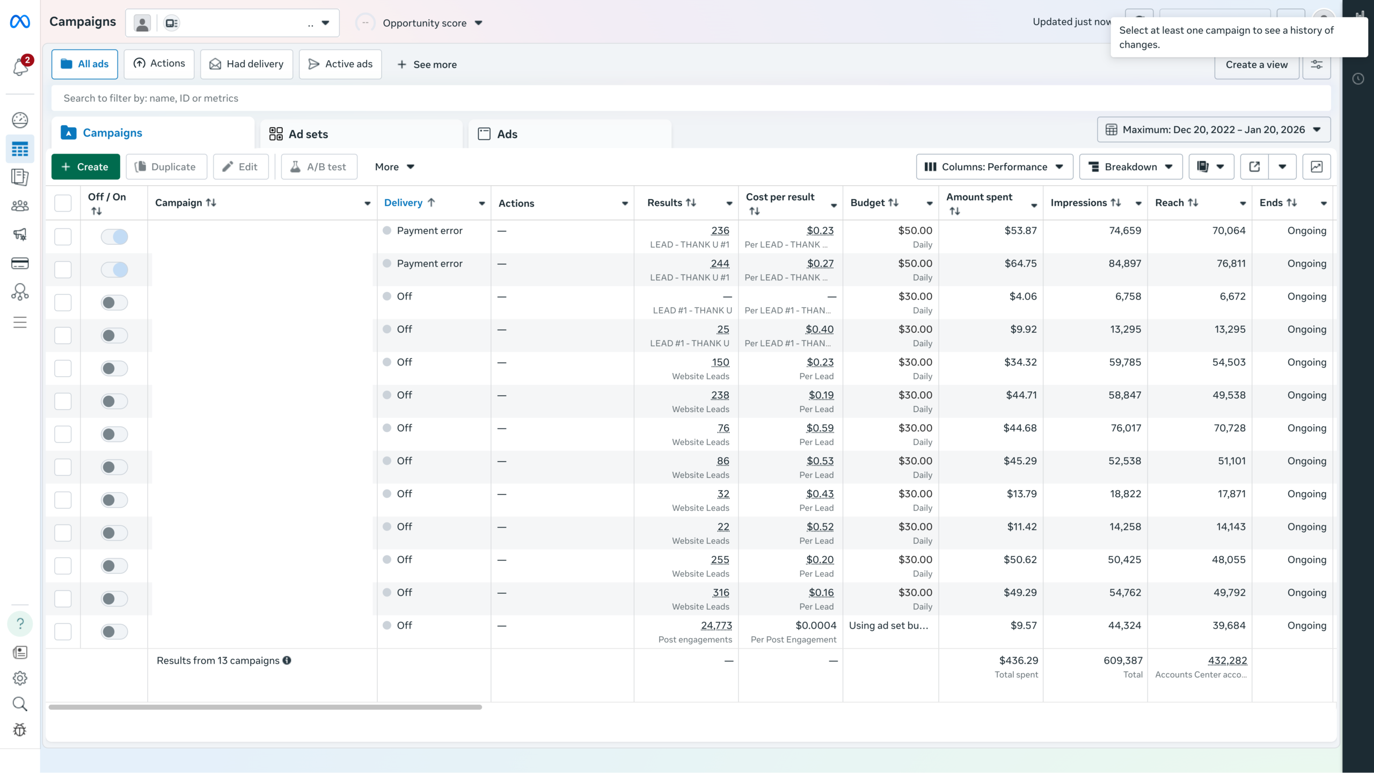Click the Meta logo icon
Screen dimensions: 1374x773
click(20, 22)
